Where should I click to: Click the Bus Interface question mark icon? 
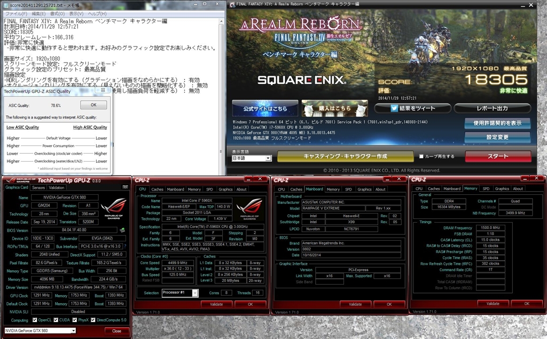click(125, 246)
